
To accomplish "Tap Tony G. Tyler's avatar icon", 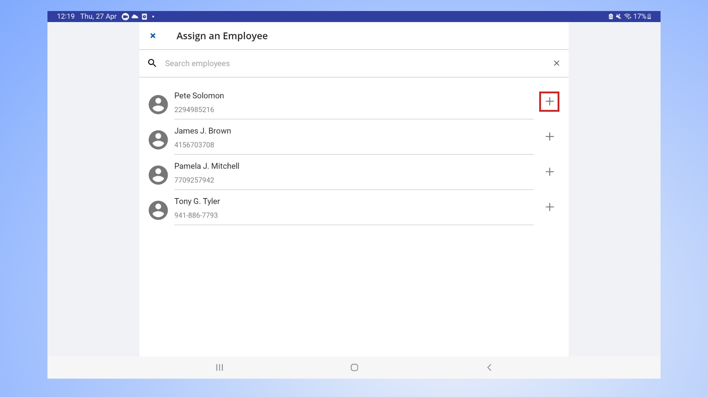I will coord(158,210).
